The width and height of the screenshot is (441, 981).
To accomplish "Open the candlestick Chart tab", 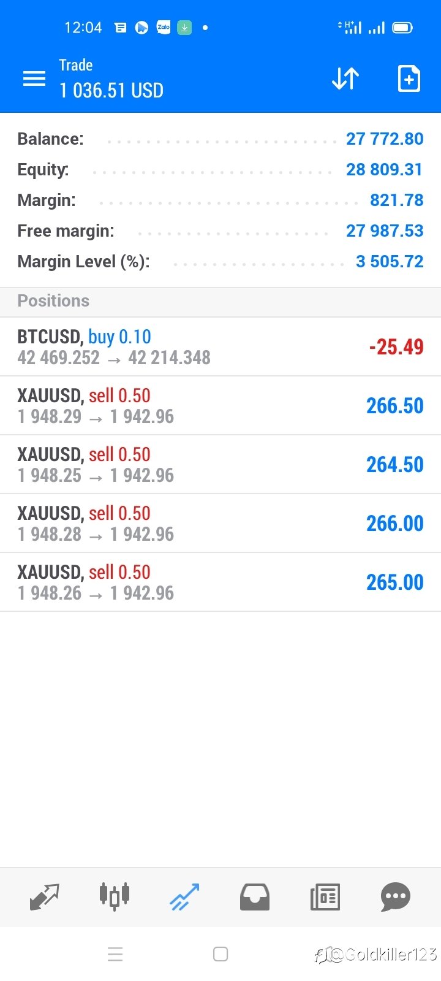I will 115,897.
